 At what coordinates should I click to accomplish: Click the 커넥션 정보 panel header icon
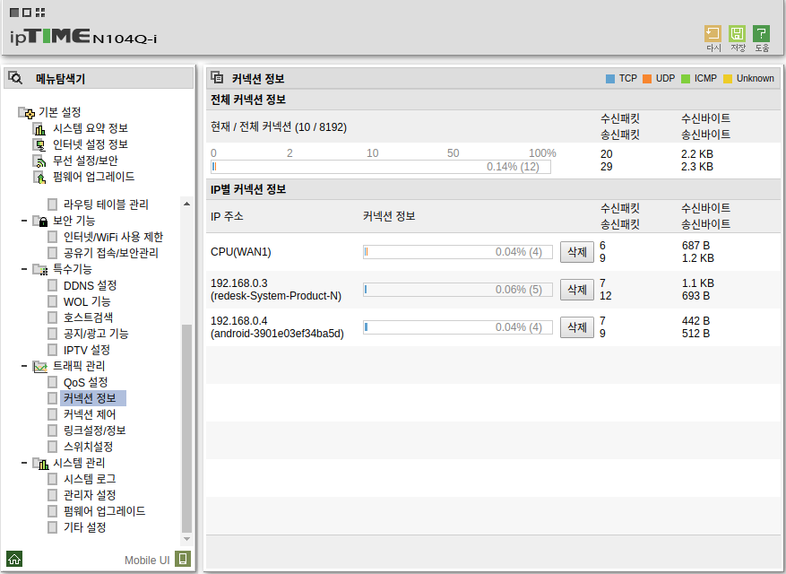217,78
